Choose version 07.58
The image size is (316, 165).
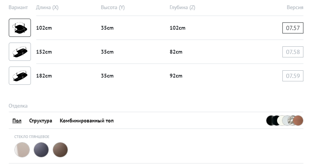point(293,52)
